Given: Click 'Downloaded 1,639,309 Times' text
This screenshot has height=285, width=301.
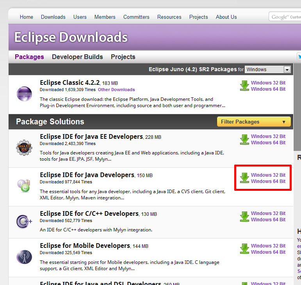Looking at the screenshot, I should (68, 90).
